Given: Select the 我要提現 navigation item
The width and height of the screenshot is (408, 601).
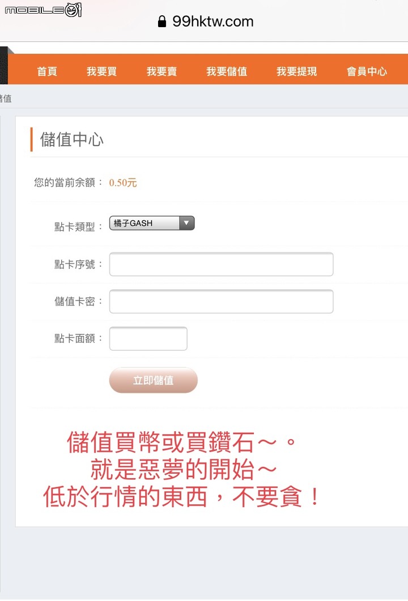Looking at the screenshot, I should pyautogui.click(x=297, y=71).
